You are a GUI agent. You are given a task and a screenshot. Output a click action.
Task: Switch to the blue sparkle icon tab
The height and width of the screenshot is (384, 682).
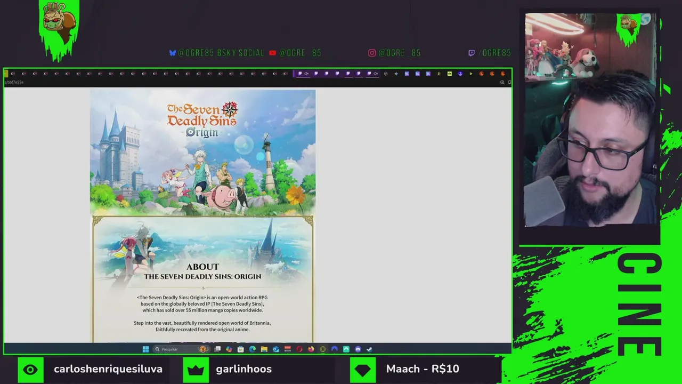396,74
